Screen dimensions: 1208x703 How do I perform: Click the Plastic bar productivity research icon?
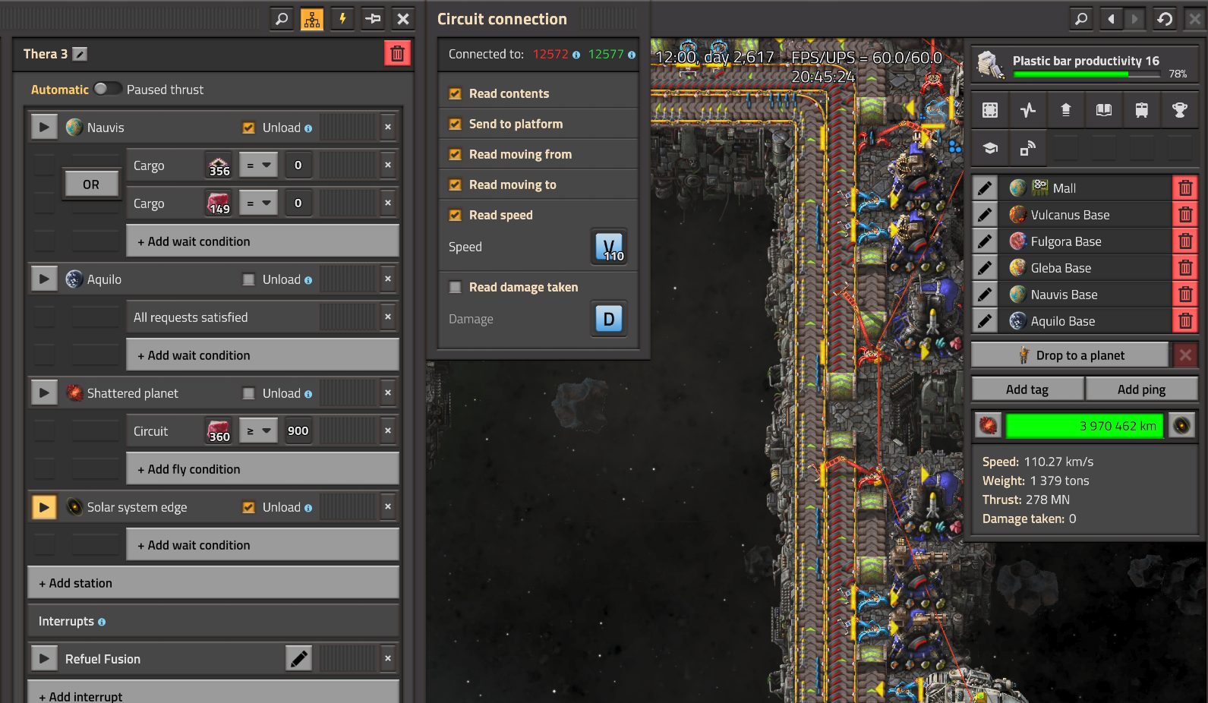(990, 65)
